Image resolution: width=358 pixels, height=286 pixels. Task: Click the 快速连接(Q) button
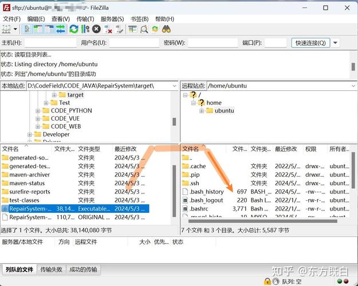[x=310, y=43]
